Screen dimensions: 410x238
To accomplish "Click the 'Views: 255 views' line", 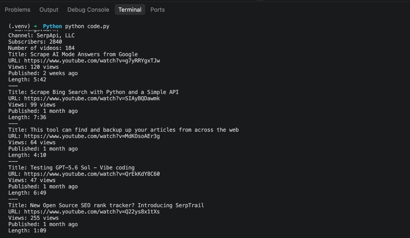I will pos(33,218).
